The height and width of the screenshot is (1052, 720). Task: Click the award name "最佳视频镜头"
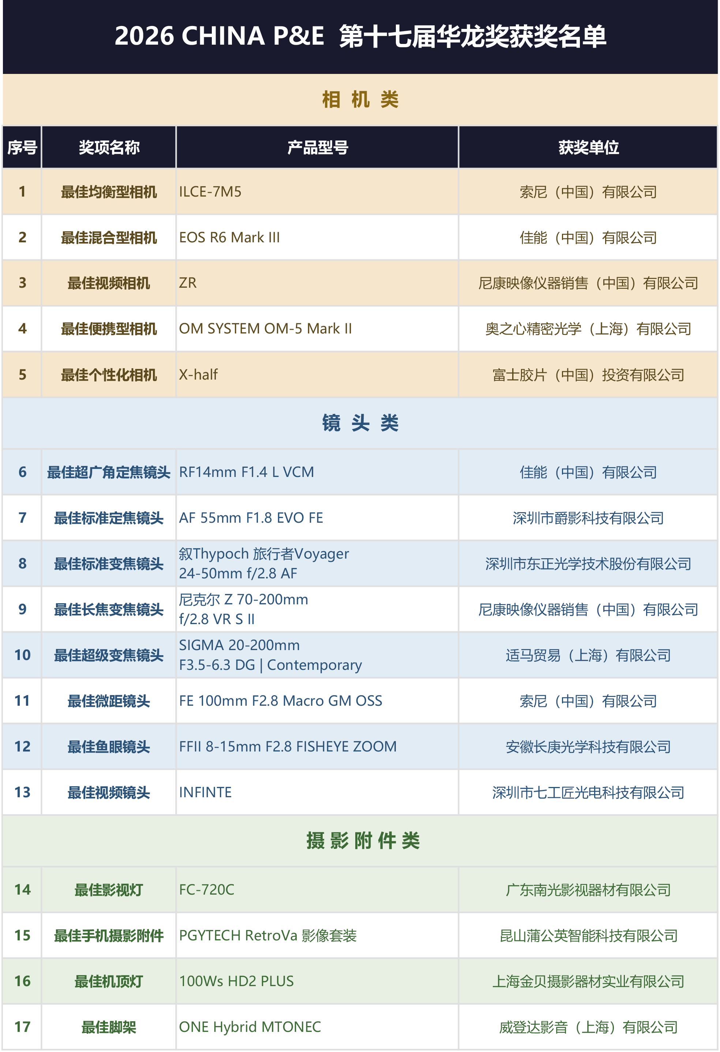click(109, 792)
